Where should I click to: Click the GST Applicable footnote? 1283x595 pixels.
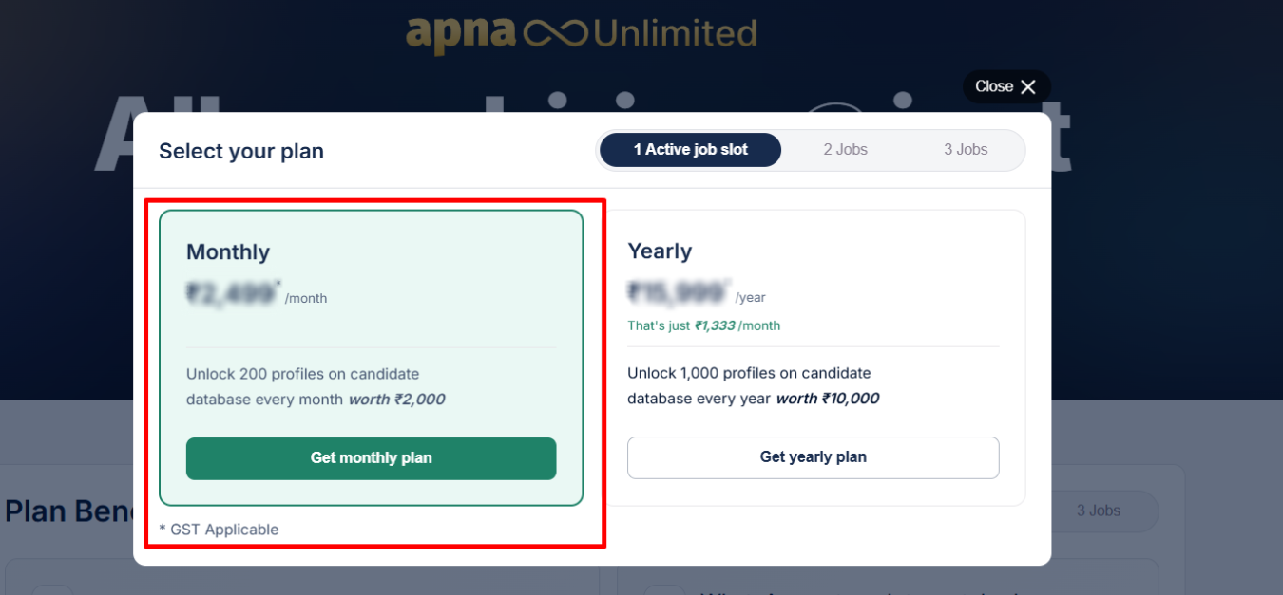[x=219, y=530]
